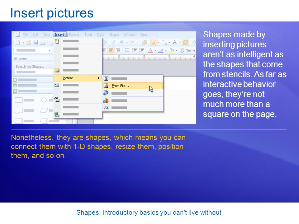299x224 pixels.
Task: Click the Font Color A swatch
Action: 150,50
